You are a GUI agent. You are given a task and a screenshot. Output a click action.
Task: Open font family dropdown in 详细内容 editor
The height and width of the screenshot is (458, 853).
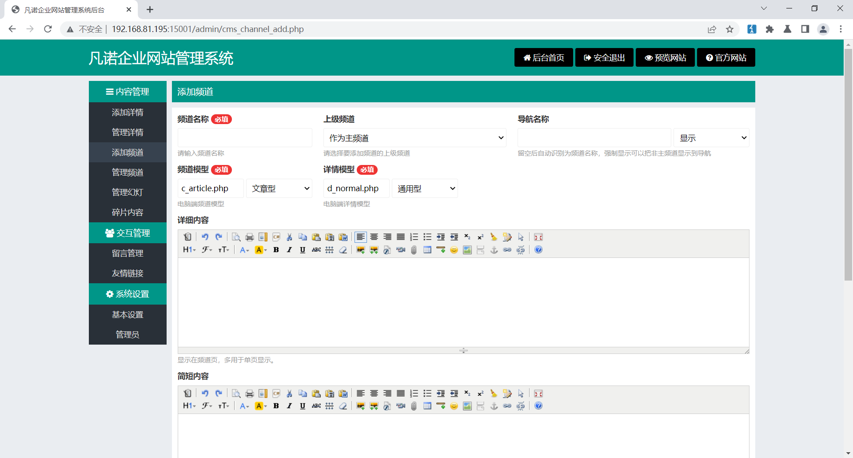tap(207, 250)
